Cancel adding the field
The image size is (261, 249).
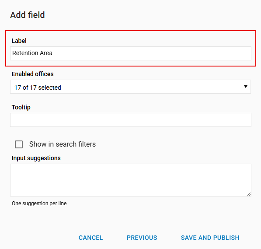point(91,238)
